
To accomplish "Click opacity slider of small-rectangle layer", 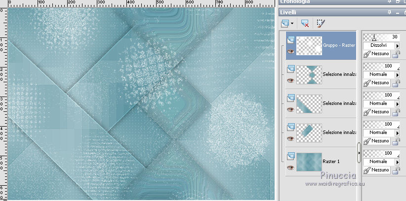I will point(381,125).
